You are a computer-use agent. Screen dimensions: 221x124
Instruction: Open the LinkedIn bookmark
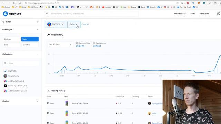coord(151,7)
